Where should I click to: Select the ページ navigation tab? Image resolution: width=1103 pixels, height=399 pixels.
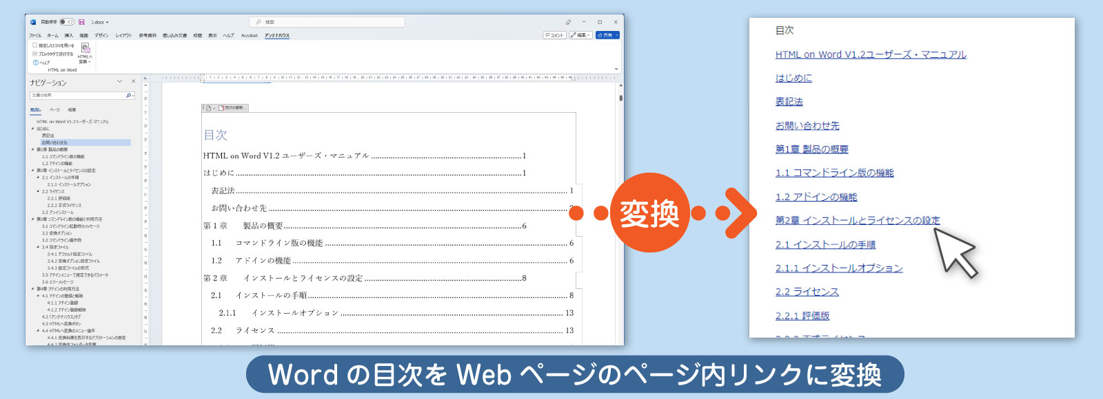tap(54, 109)
